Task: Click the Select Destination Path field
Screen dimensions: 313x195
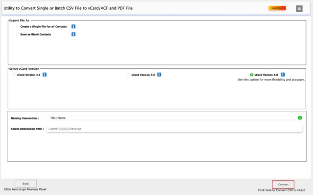Action: point(175,129)
